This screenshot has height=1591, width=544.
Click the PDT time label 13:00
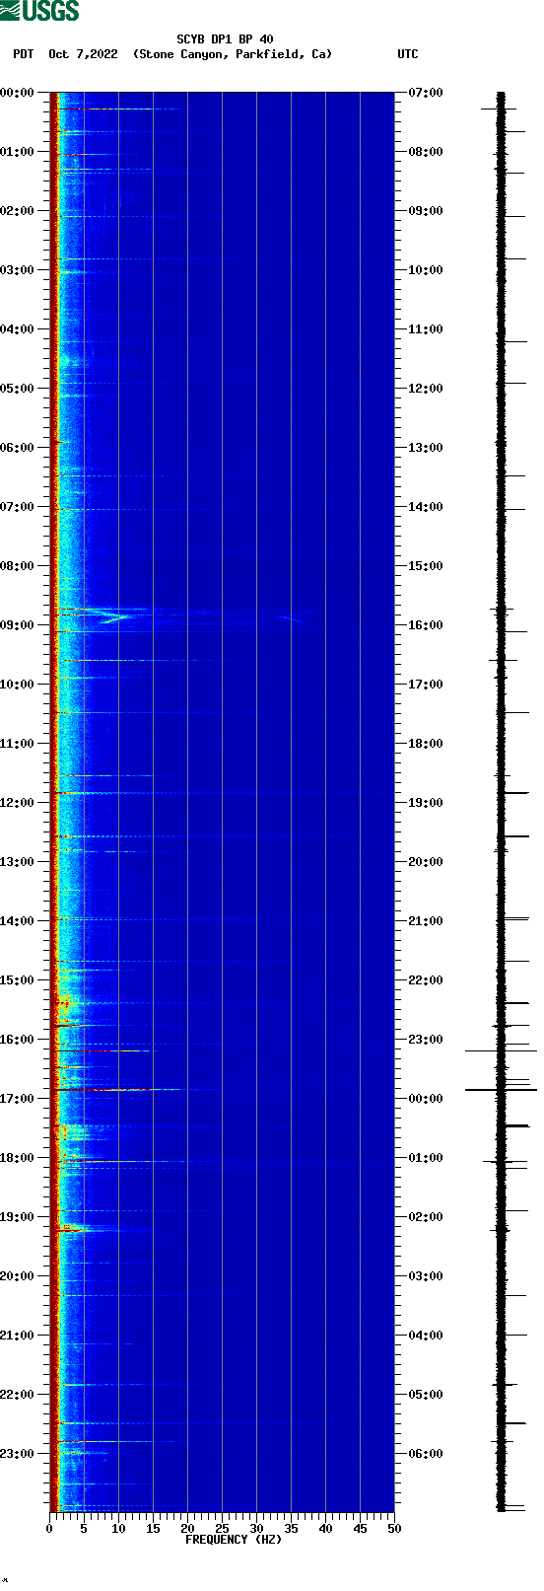pyautogui.click(x=18, y=862)
